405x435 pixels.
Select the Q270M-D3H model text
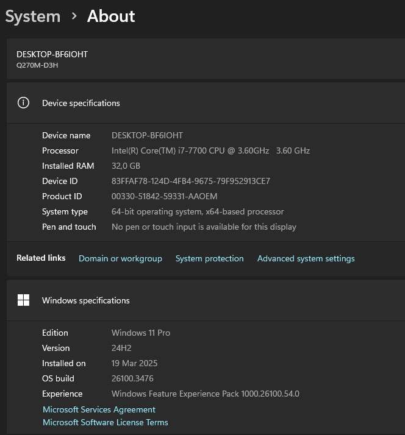click(x=37, y=65)
